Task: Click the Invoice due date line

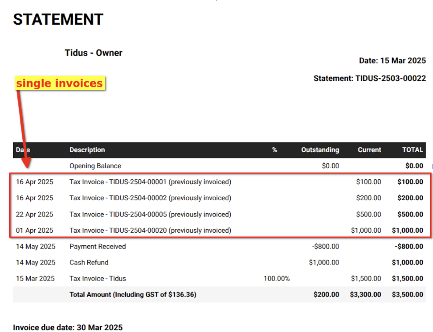Action: tap(68, 327)
